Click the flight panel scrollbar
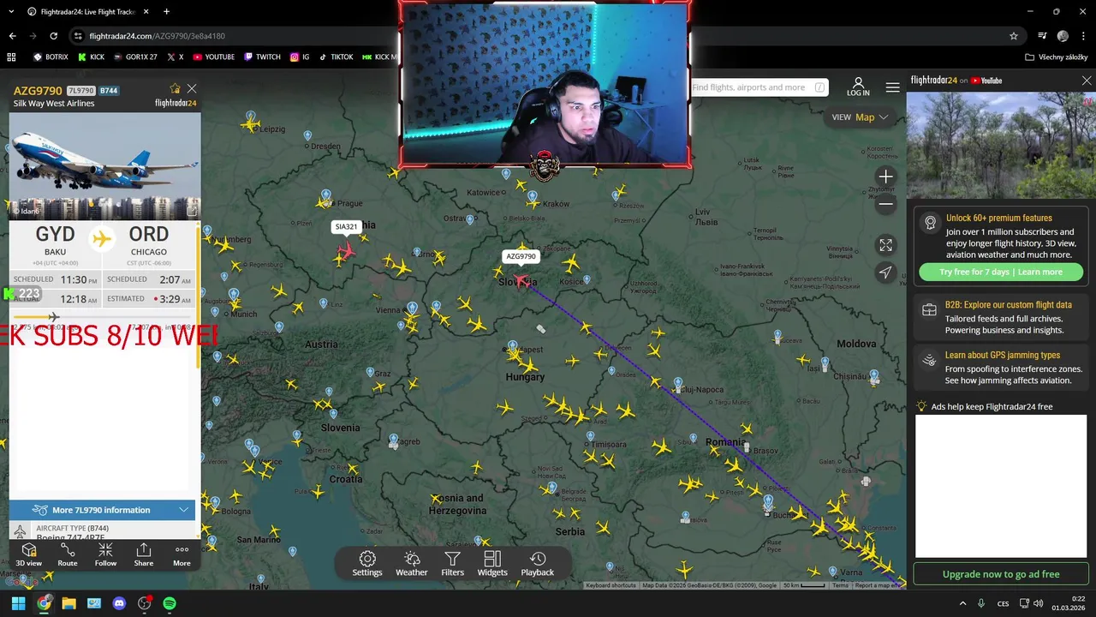The height and width of the screenshot is (617, 1096). coord(199,296)
